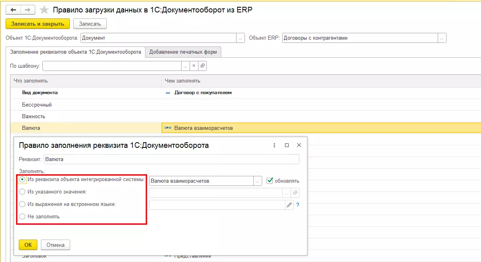
Task: Click the 'Документ' object field
Action: click(158, 38)
